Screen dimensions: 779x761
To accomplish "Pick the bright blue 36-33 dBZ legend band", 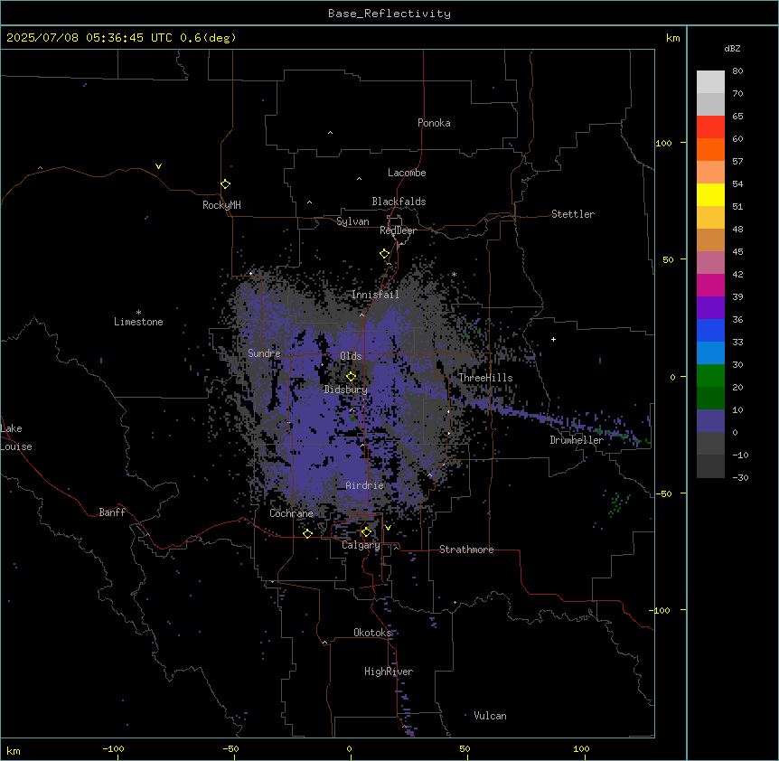I will point(710,331).
